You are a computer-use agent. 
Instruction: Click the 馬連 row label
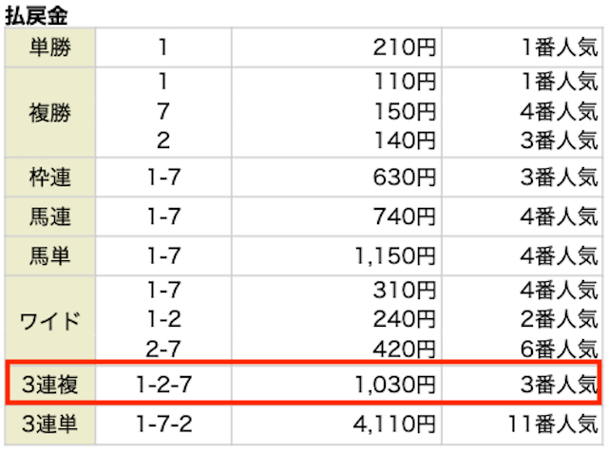pyautogui.click(x=50, y=217)
